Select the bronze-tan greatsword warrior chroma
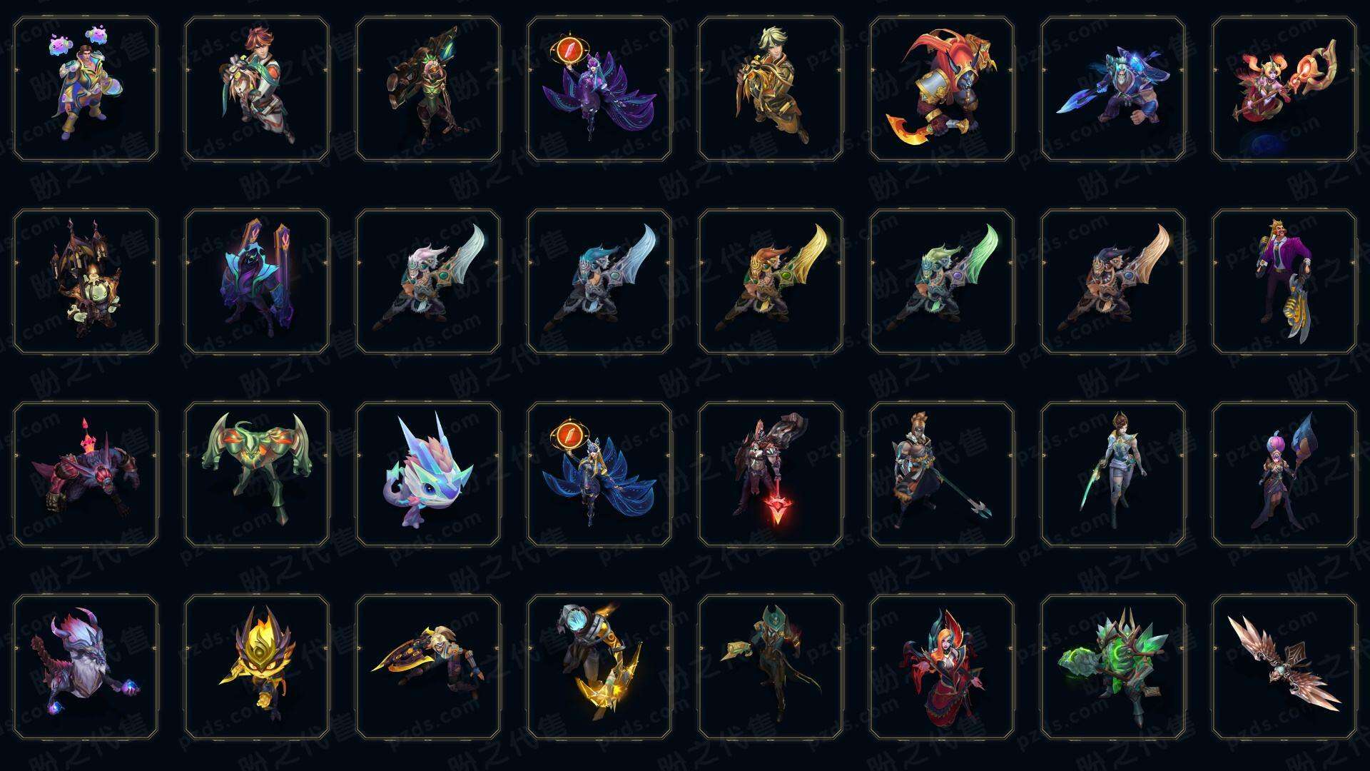 (1113, 281)
